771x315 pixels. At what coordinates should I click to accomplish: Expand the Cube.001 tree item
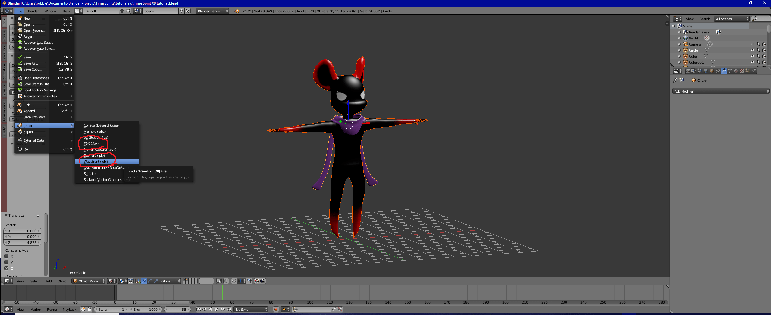(x=679, y=62)
